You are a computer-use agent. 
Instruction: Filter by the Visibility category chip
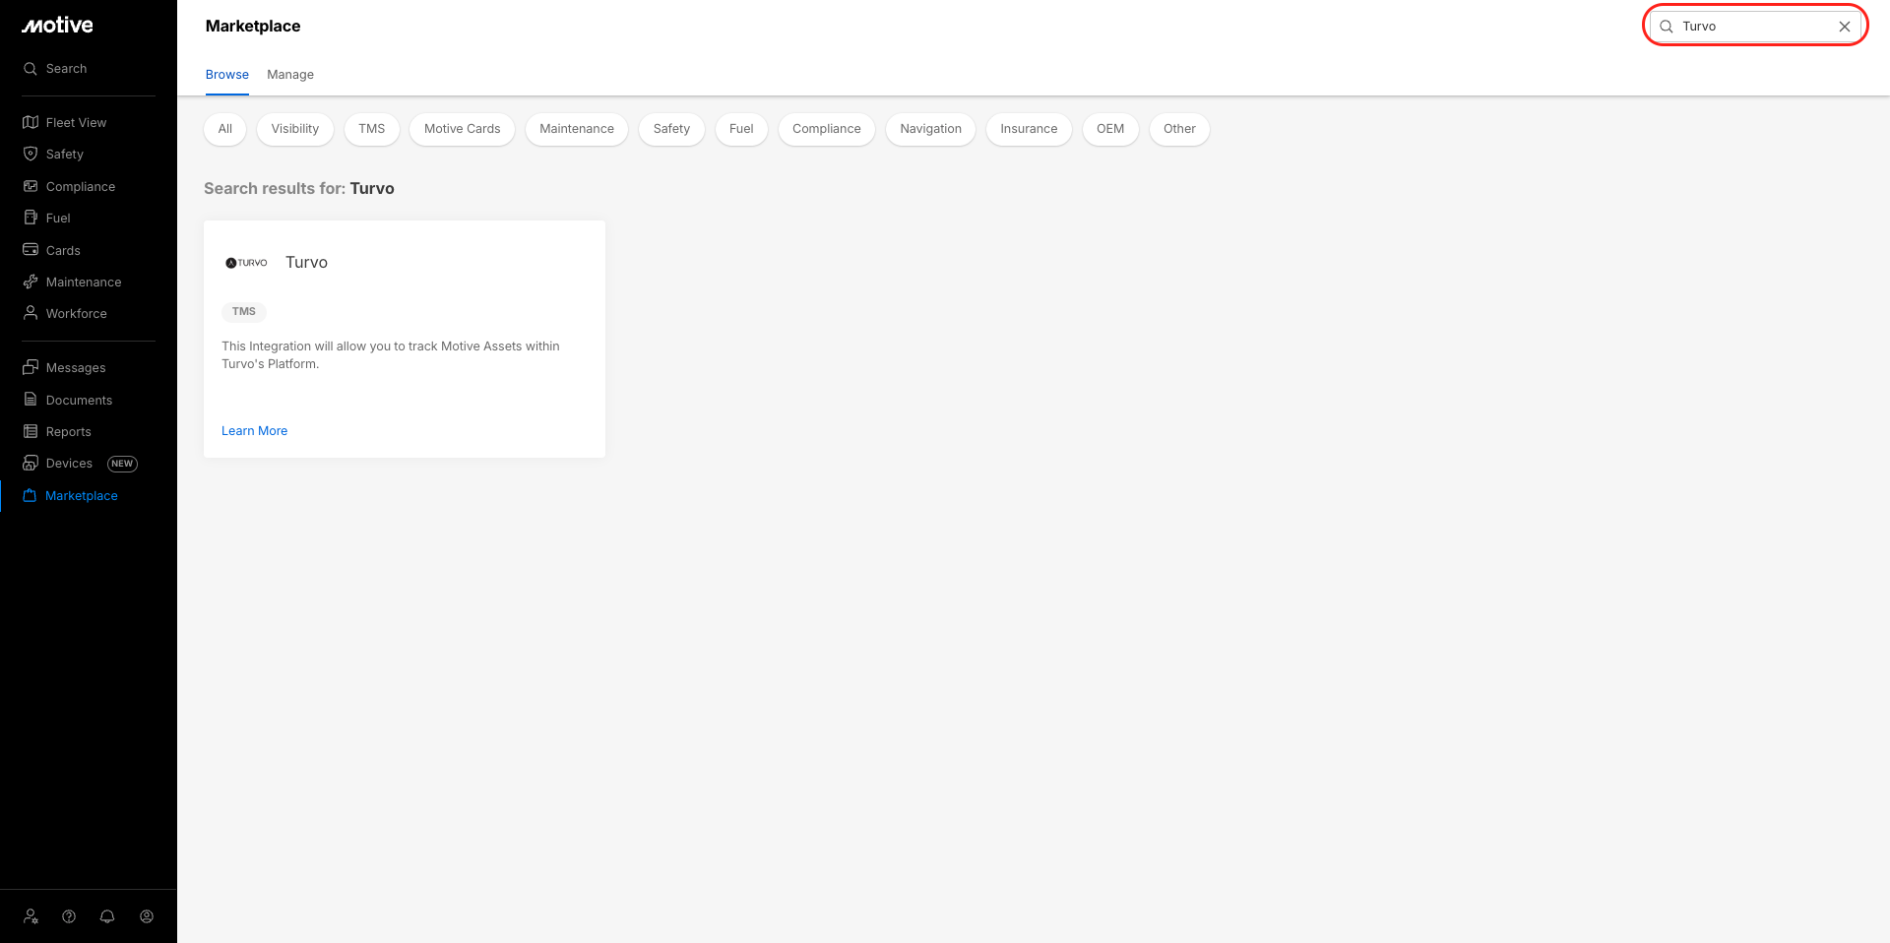click(295, 129)
